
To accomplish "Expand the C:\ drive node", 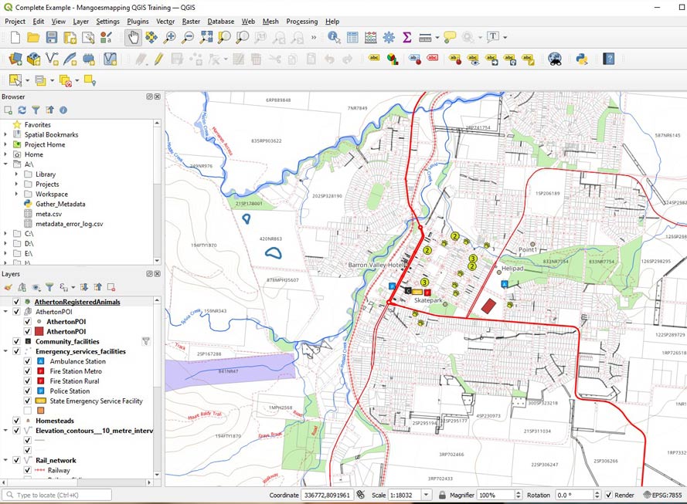I will [x=5, y=234].
